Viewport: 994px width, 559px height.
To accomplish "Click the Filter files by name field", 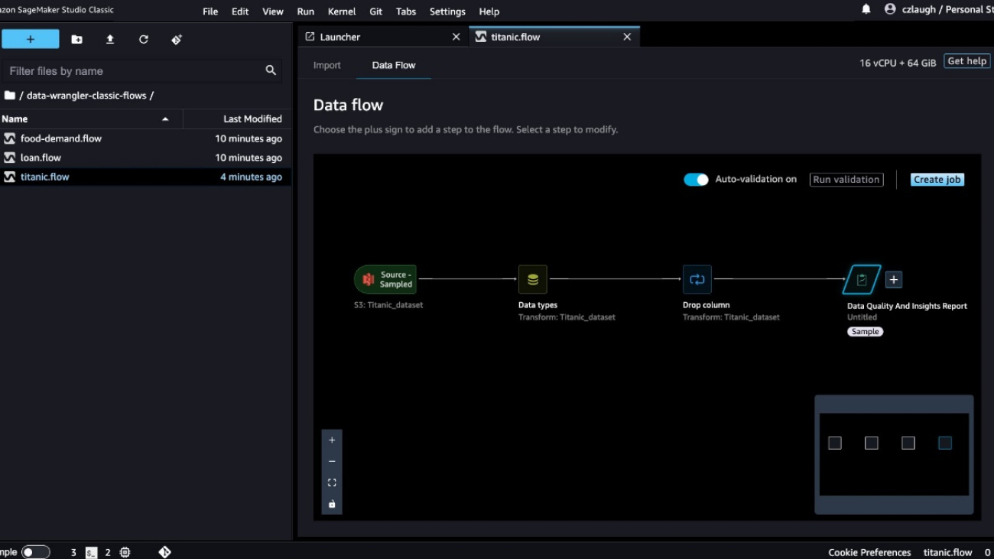I will coord(142,70).
